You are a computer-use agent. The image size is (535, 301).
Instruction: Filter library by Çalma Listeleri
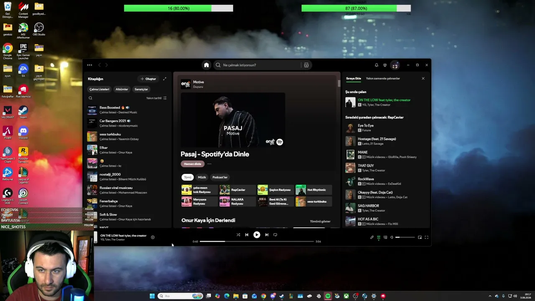99,89
